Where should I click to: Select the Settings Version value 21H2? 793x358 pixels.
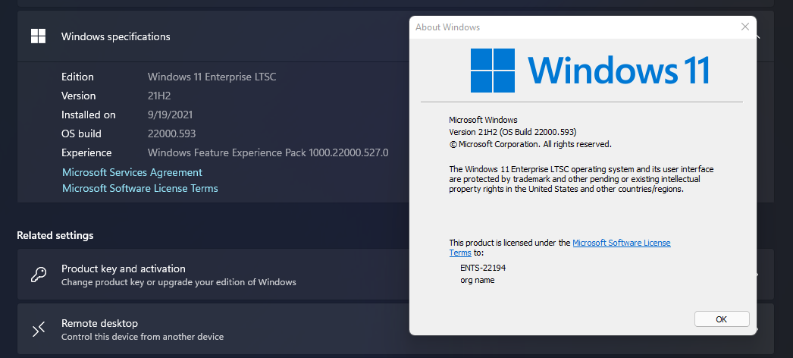159,96
